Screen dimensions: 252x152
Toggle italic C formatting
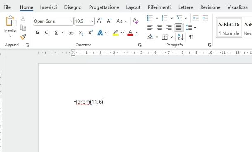click(47, 33)
